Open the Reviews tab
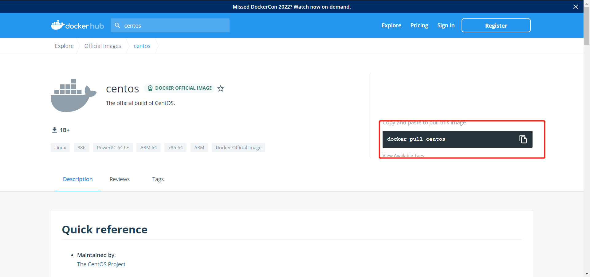 click(120, 179)
